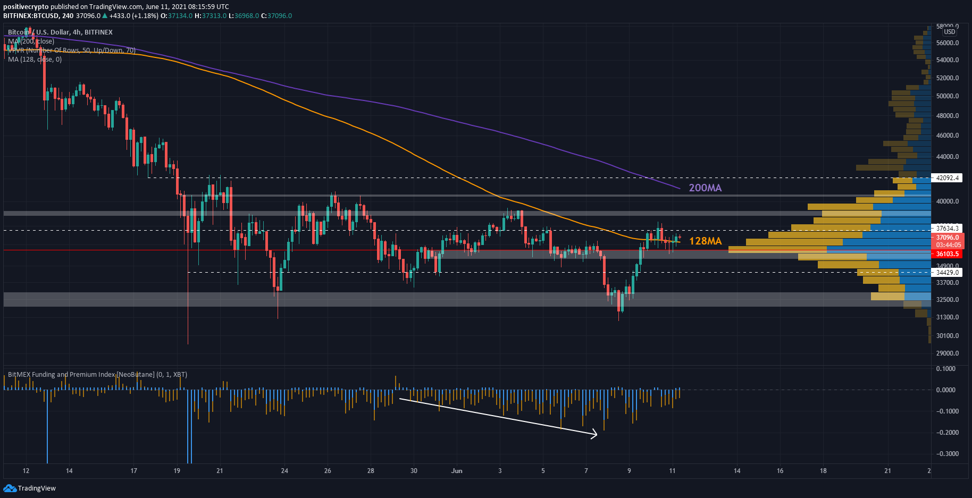Click the 37634.3 dashed line price tag
Viewport: 972px width, 498px height.
click(x=948, y=229)
